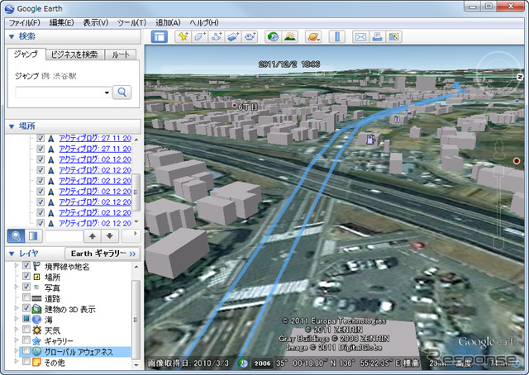Disable the 建物の 3D 表示 checkbox
This screenshot has width=529, height=375.
[x=26, y=308]
